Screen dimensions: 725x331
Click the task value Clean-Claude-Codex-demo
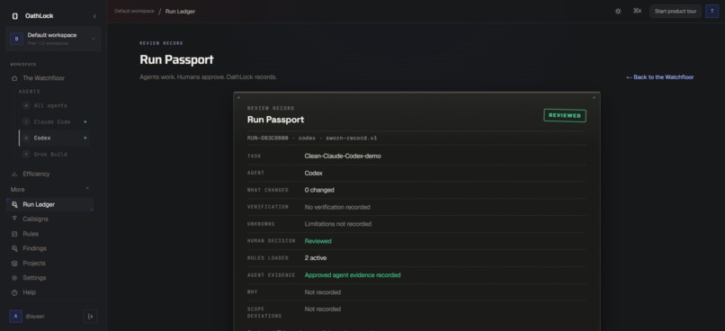pyautogui.click(x=343, y=157)
